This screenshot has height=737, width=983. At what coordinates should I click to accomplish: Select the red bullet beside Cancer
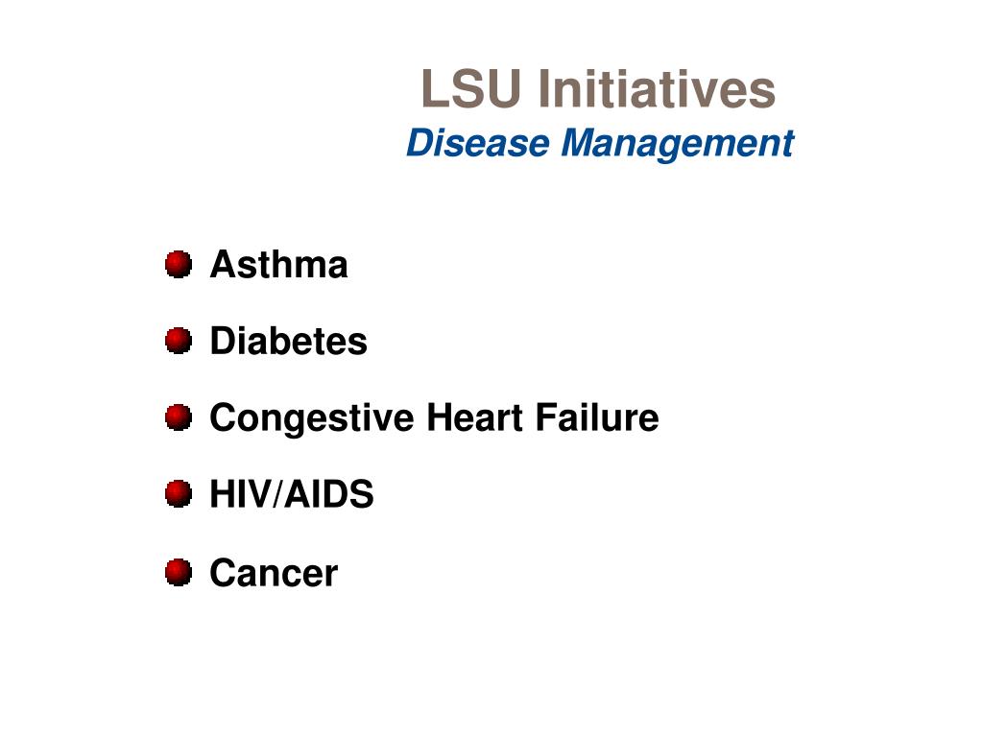tap(179, 572)
